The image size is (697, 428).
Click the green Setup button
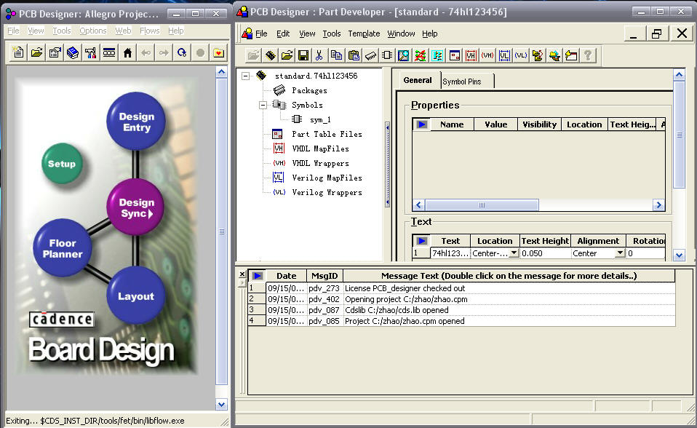click(x=62, y=164)
